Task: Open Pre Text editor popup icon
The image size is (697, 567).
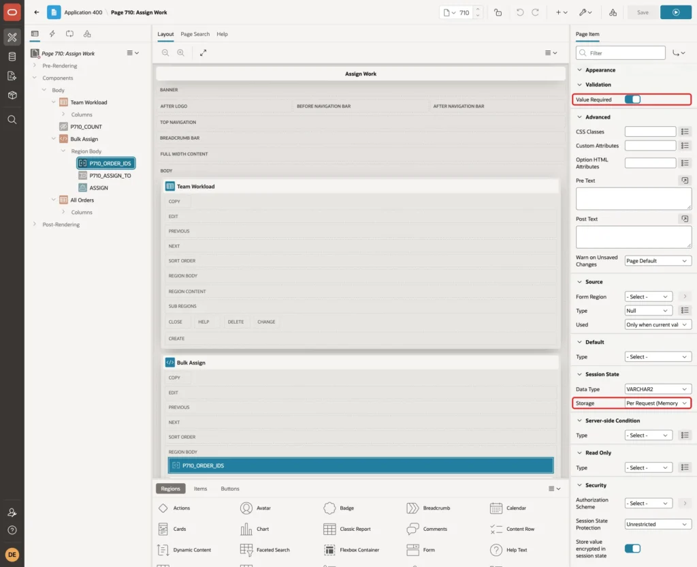Action: pos(685,180)
